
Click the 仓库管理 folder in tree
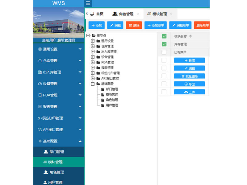click(107, 46)
